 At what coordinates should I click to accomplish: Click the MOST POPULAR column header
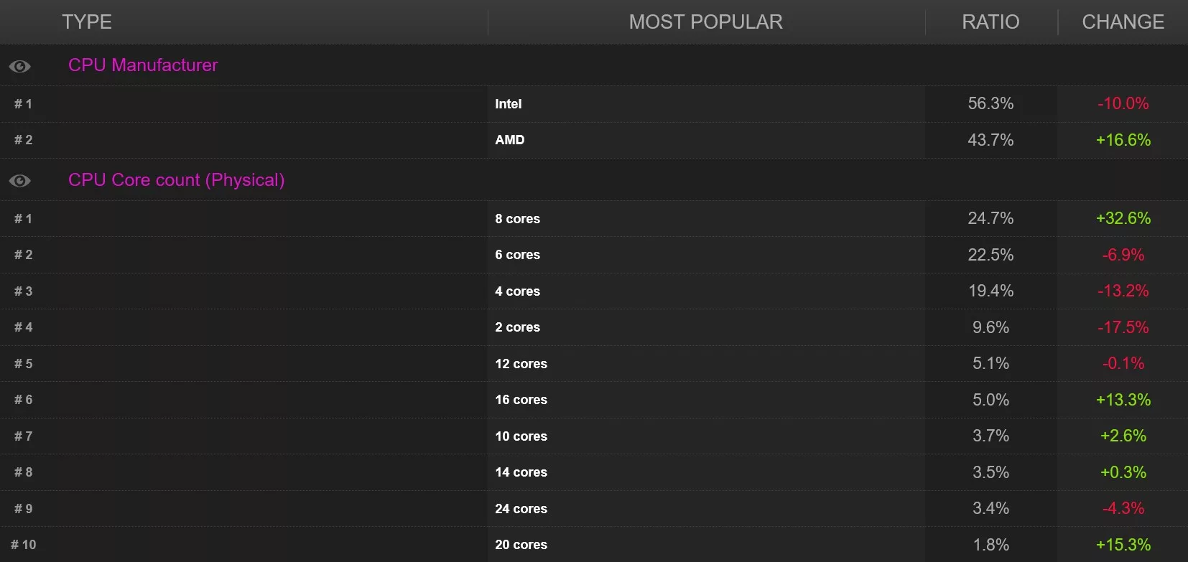click(x=706, y=22)
